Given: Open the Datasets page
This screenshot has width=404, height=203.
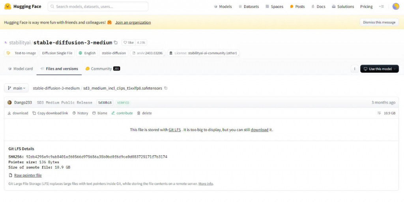Looking at the screenshot, I should coord(249,6).
